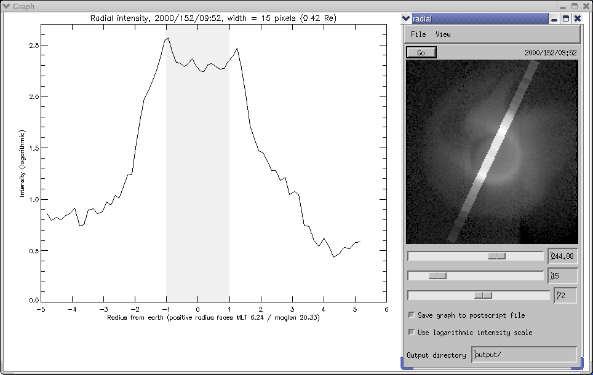Image resolution: width=593 pixels, height=375 pixels.
Task: Click the width value field showing 15
Action: point(563,276)
